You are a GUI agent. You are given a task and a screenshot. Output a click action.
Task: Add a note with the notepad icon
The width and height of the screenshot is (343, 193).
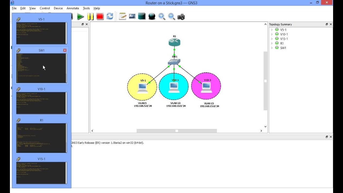[123, 16]
